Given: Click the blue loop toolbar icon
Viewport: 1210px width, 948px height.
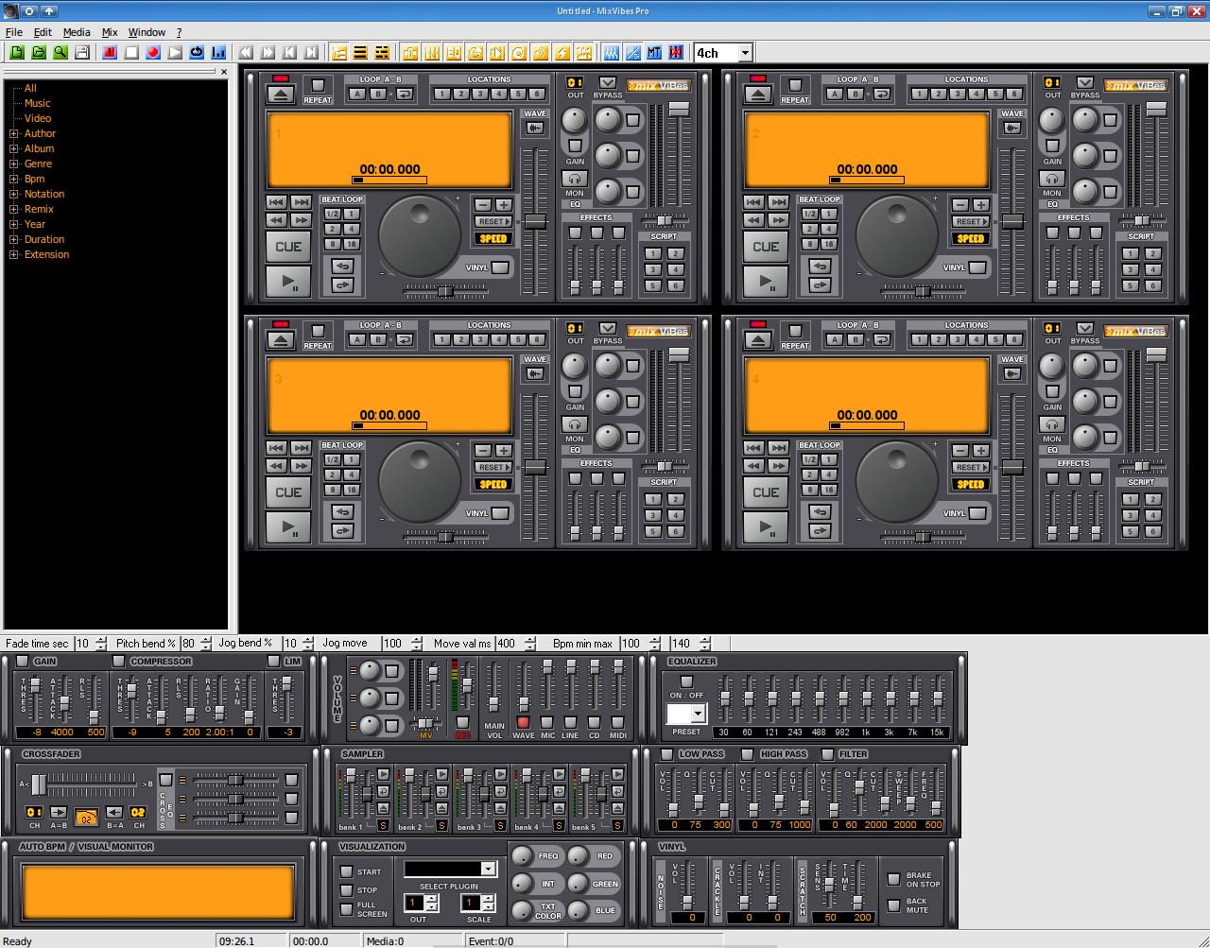Looking at the screenshot, I should coord(197,53).
